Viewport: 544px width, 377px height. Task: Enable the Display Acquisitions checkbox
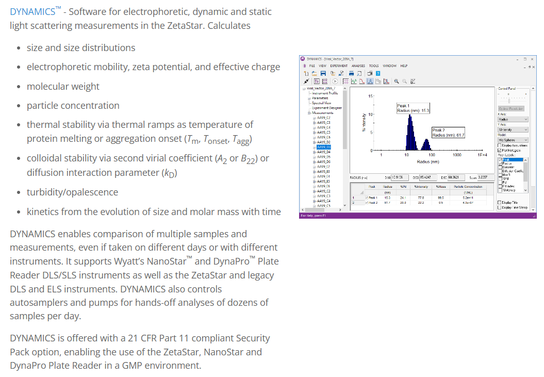click(500, 145)
